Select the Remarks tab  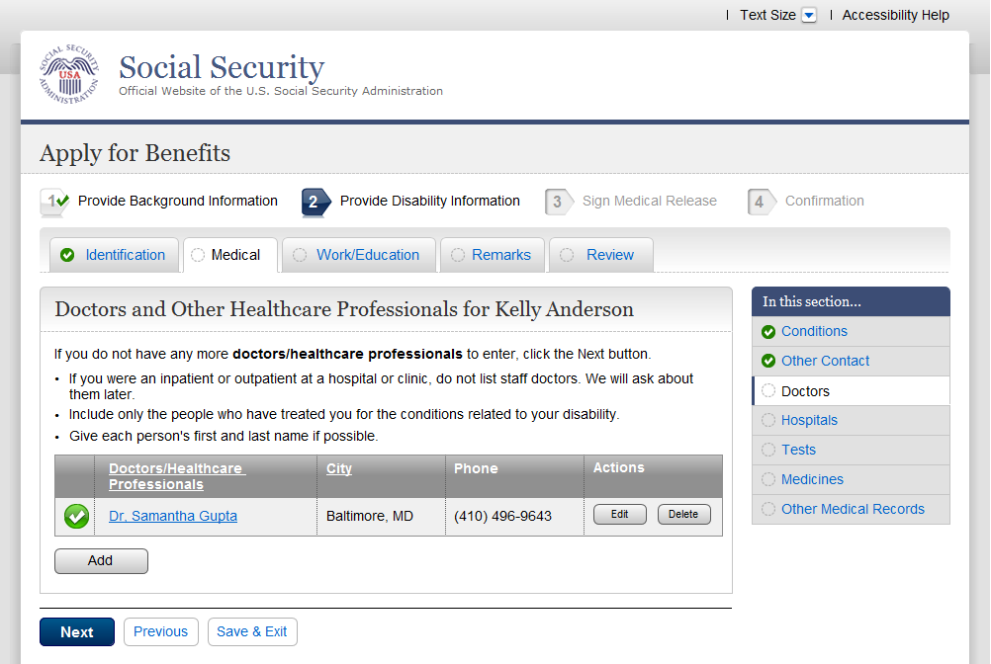click(500, 255)
